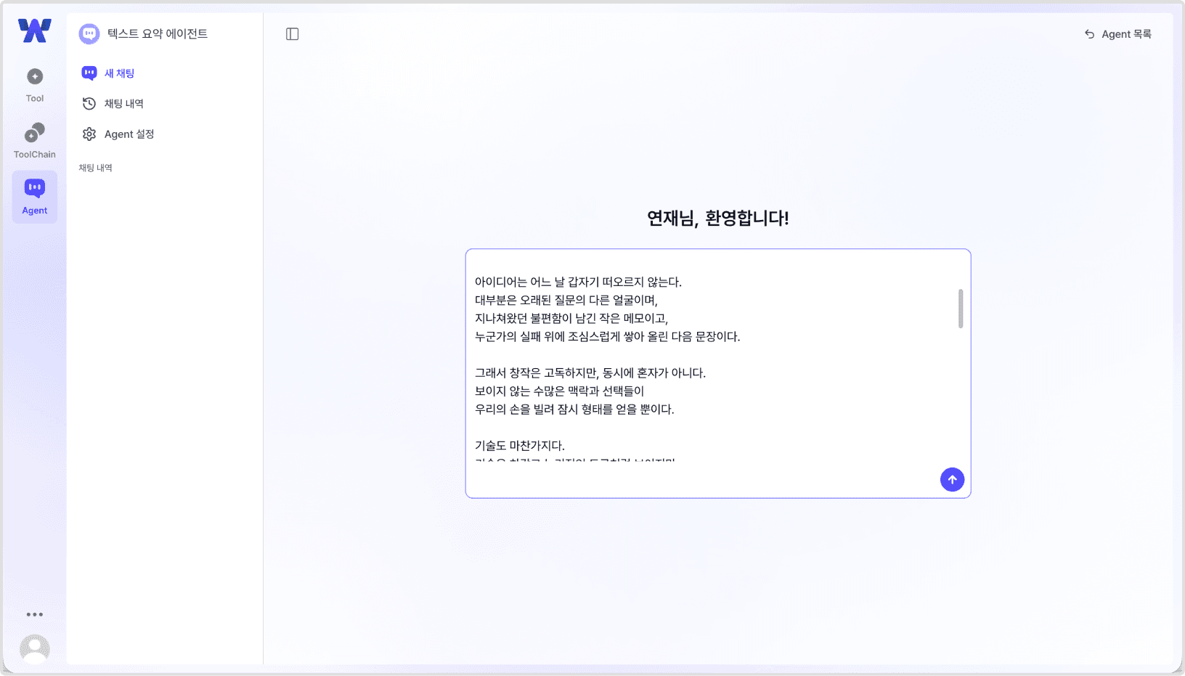The image size is (1185, 676).
Task: Send the message with the arrow button
Action: 952,479
